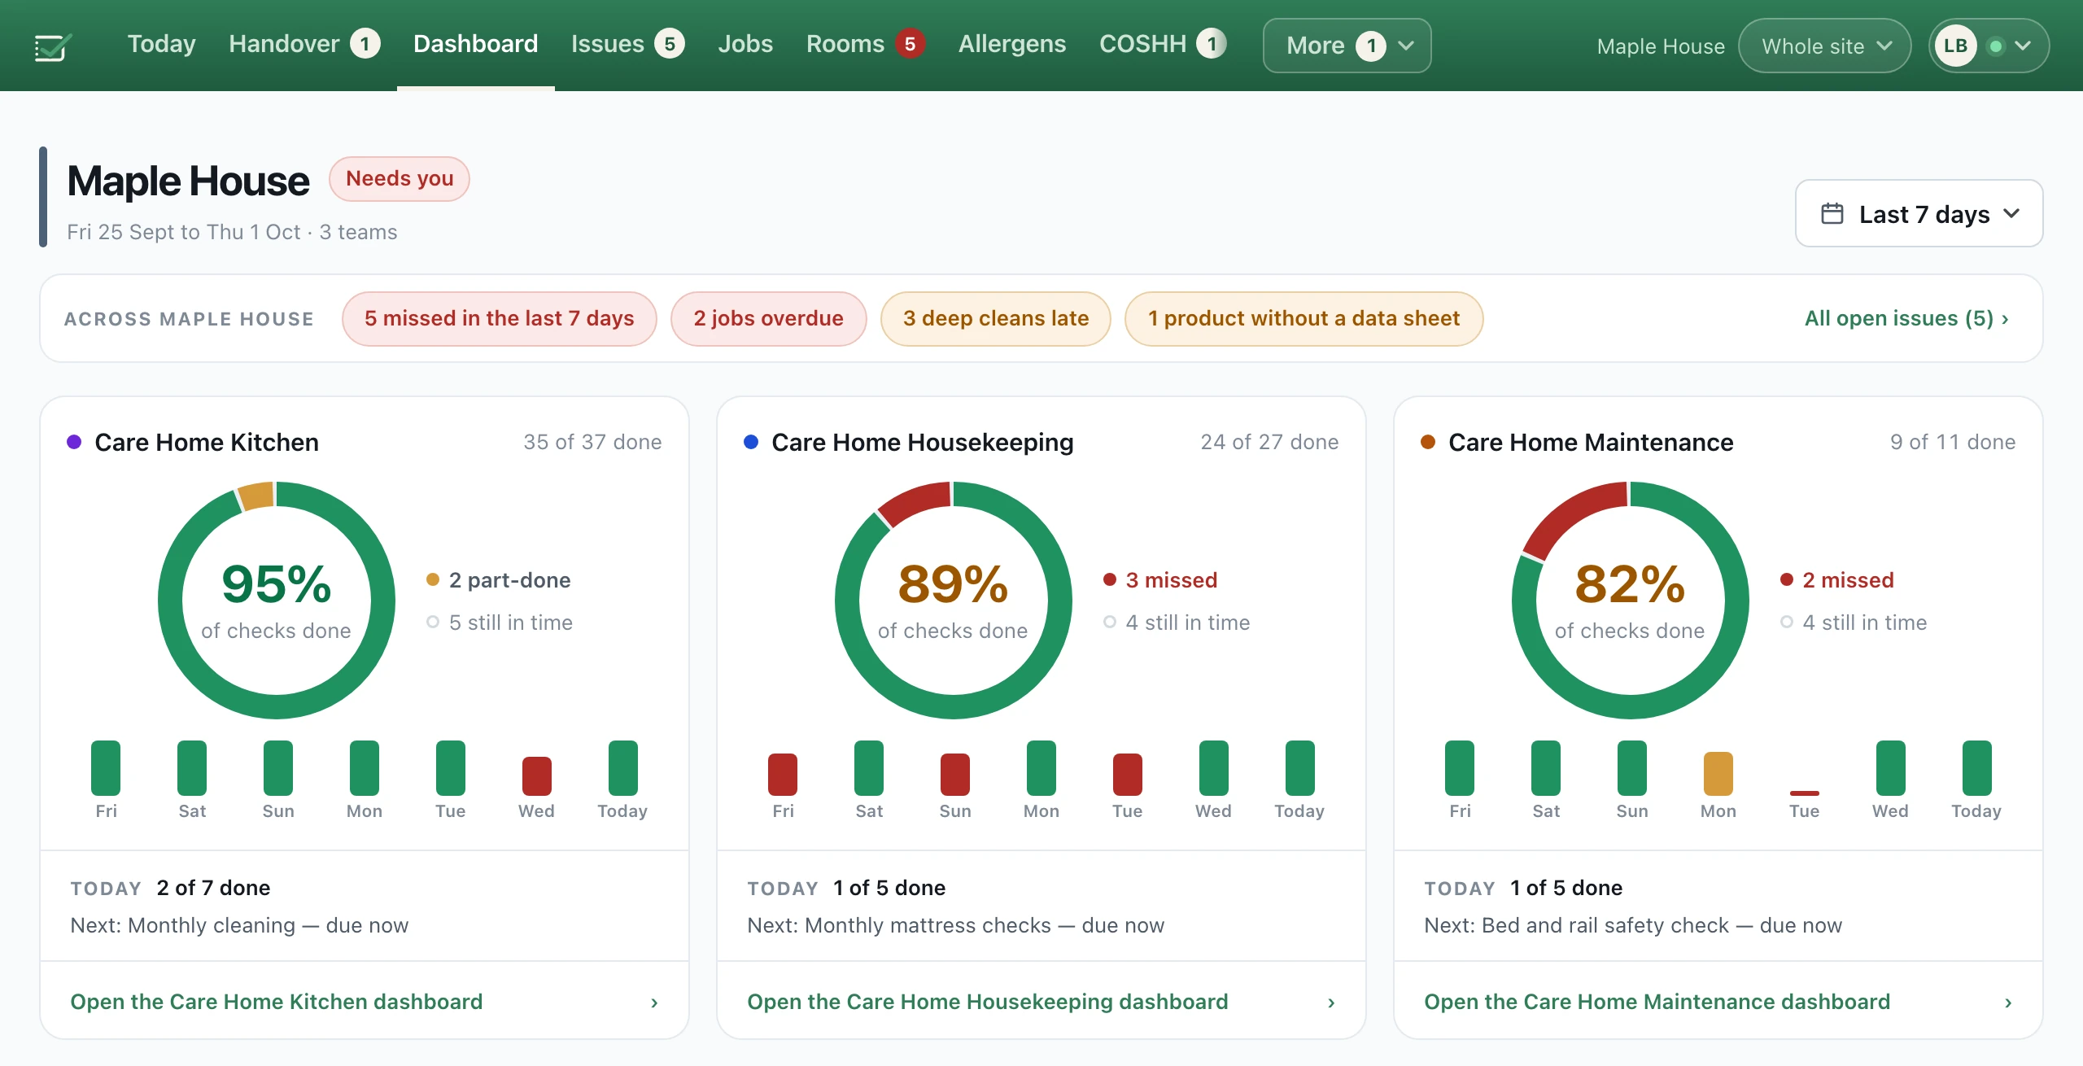Click the 2 jobs overdue chip
Screen dimensions: 2083x1066
tap(768, 318)
